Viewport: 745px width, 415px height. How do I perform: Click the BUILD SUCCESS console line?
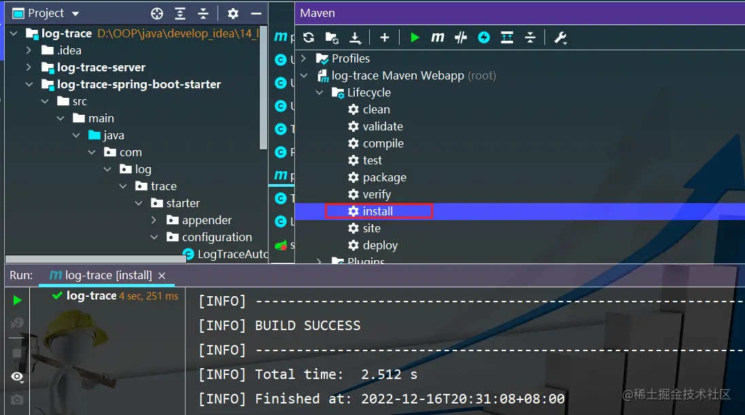[279, 326]
